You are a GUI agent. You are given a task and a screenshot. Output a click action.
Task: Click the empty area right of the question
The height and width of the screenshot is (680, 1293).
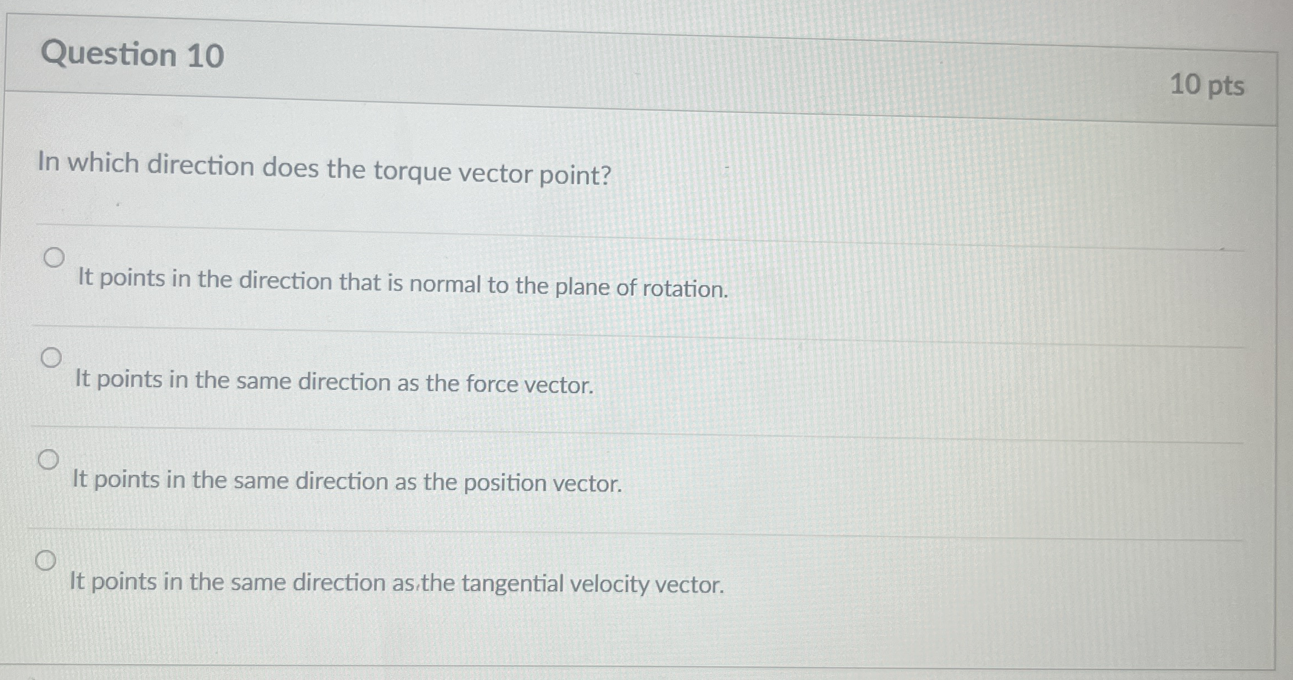[x=947, y=173]
